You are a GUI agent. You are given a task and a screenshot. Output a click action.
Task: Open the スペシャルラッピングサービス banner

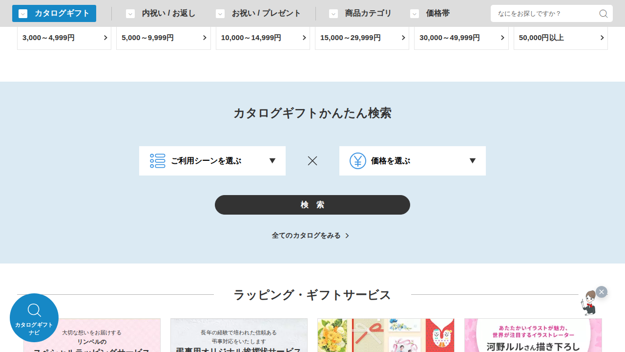click(x=92, y=335)
